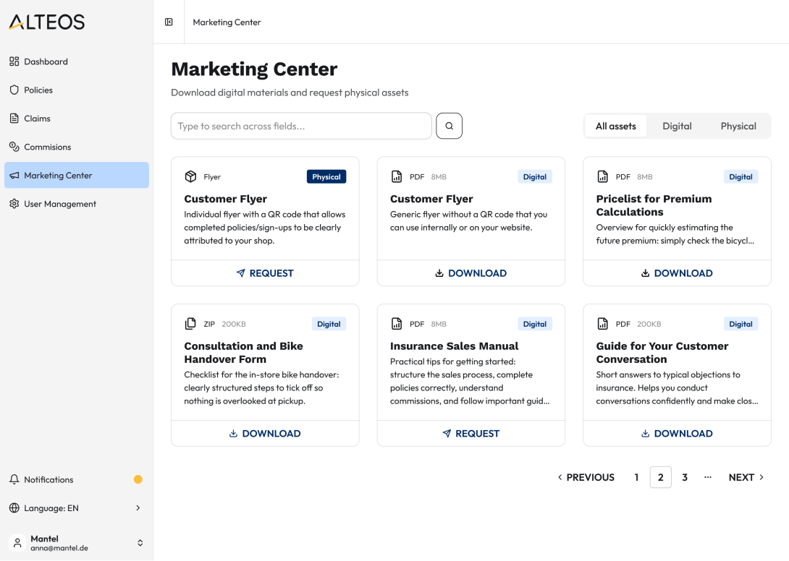Jump to page 3
Screen dimensions: 789x561
pyautogui.click(x=685, y=477)
